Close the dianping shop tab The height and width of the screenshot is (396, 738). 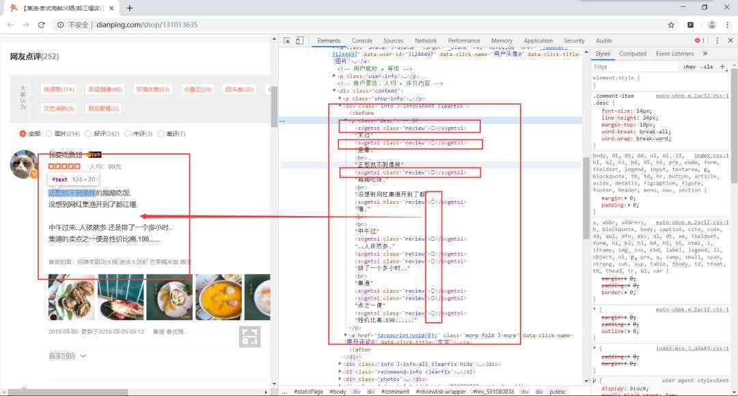(x=111, y=8)
